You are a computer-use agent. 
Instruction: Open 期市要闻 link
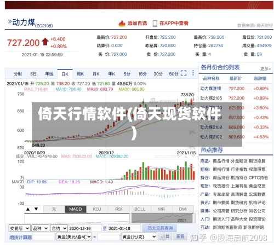[221, 202]
